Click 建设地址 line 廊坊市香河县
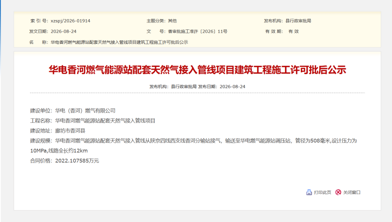This screenshot has width=392, height=222. [x=58, y=131]
